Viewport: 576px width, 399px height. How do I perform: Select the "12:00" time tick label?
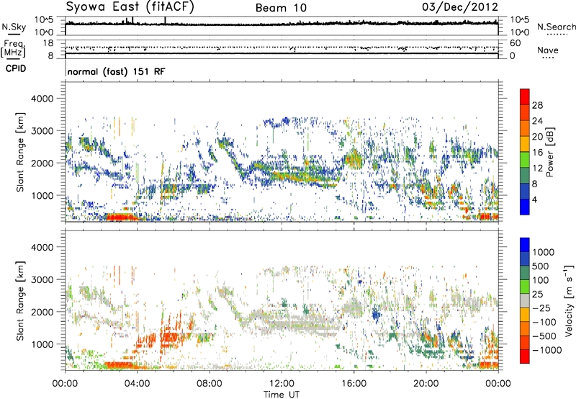pos(282,384)
